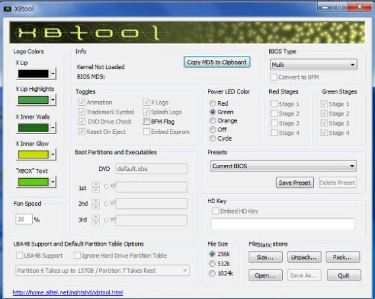Click the Size... button
375x299 pixels.
tap(266, 257)
